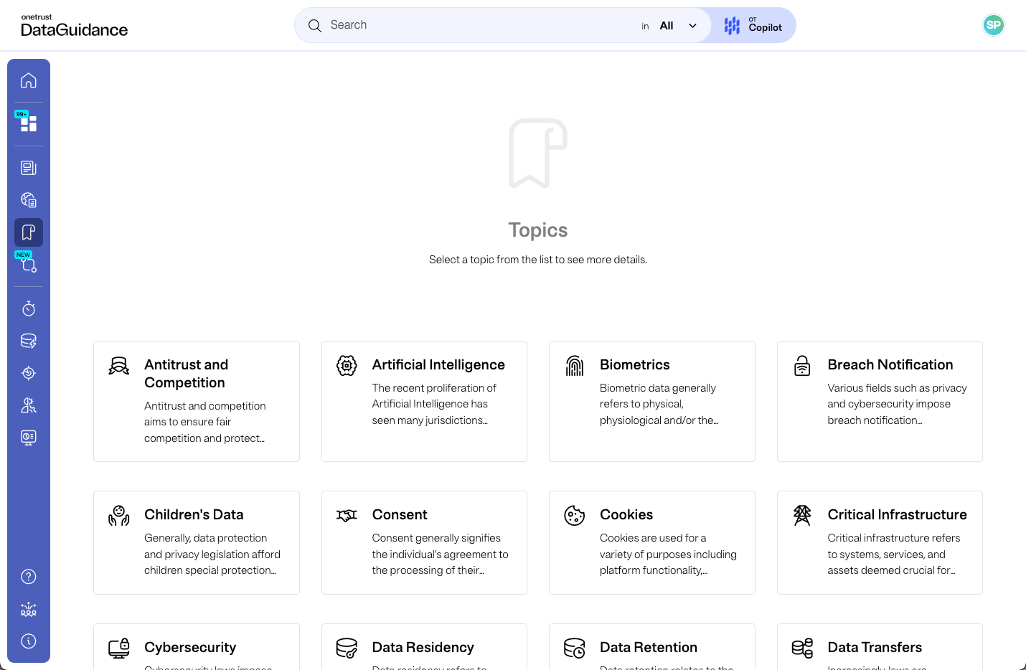The width and height of the screenshot is (1026, 670).
Task: Select the Topics bookmark icon in sidebar
Action: [x=28, y=232]
